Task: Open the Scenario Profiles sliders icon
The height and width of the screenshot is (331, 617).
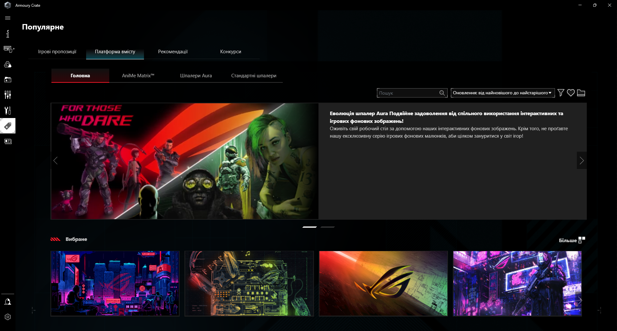Action: (8, 95)
